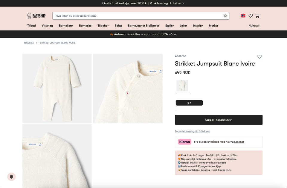Image resolution: width=287 pixels, height=188 pixels.
Task: Click the Autumn Favorites promo banner
Action: (x=143, y=34)
